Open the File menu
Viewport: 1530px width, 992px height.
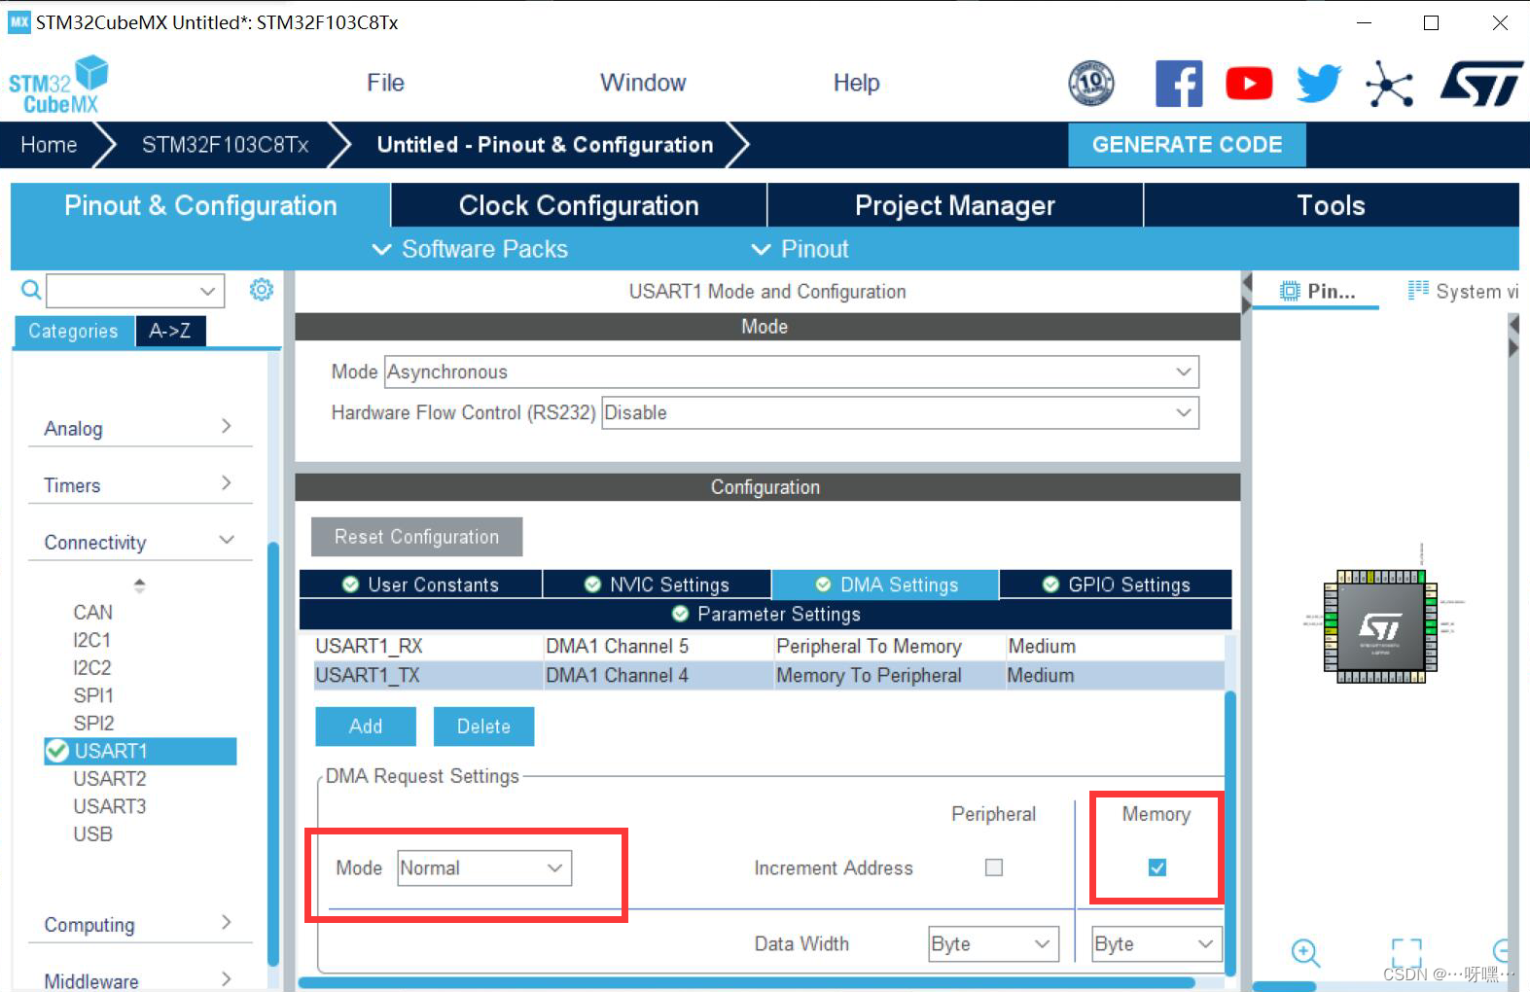click(x=385, y=84)
